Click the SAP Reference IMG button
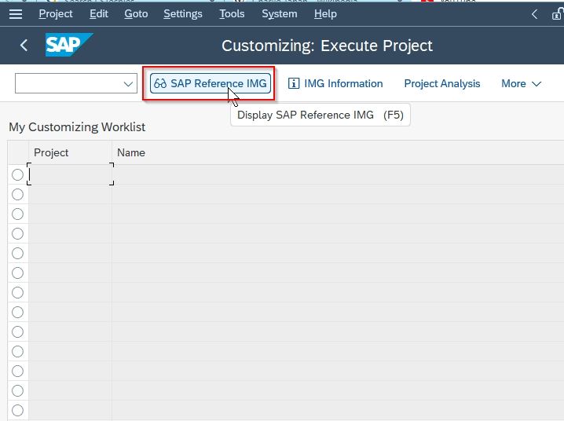 pyautogui.click(x=211, y=83)
